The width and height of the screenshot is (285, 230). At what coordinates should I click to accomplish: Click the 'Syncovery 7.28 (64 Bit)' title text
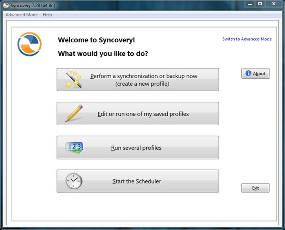(x=33, y=5)
